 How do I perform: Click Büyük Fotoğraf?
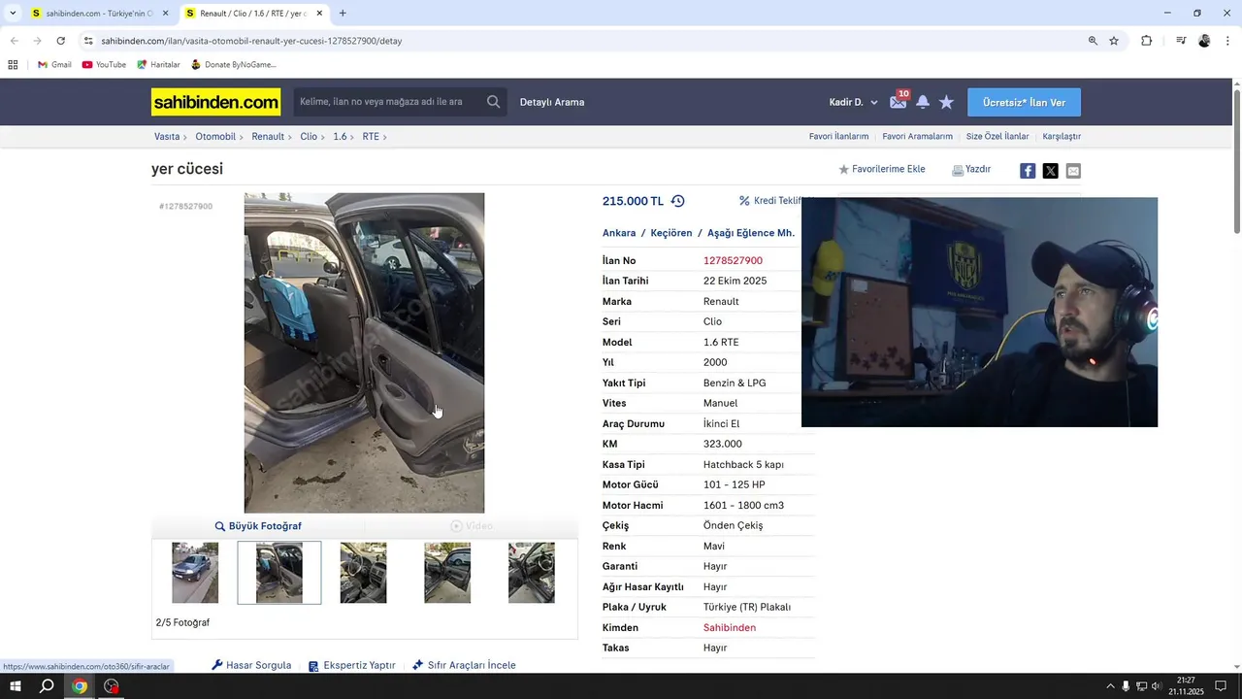[x=258, y=526]
